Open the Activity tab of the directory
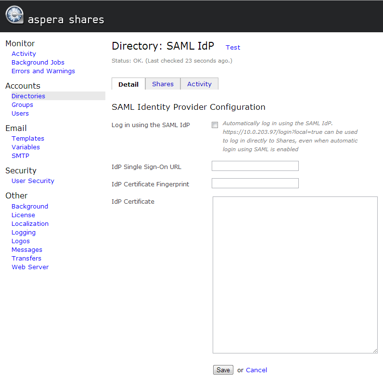383x378 pixels. [199, 84]
